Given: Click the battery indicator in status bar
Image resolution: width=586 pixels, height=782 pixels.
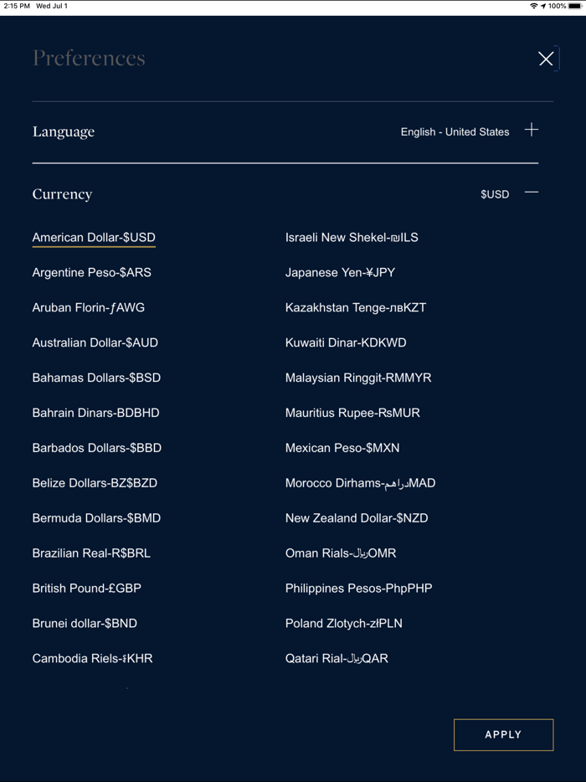Looking at the screenshot, I should click(x=573, y=6).
